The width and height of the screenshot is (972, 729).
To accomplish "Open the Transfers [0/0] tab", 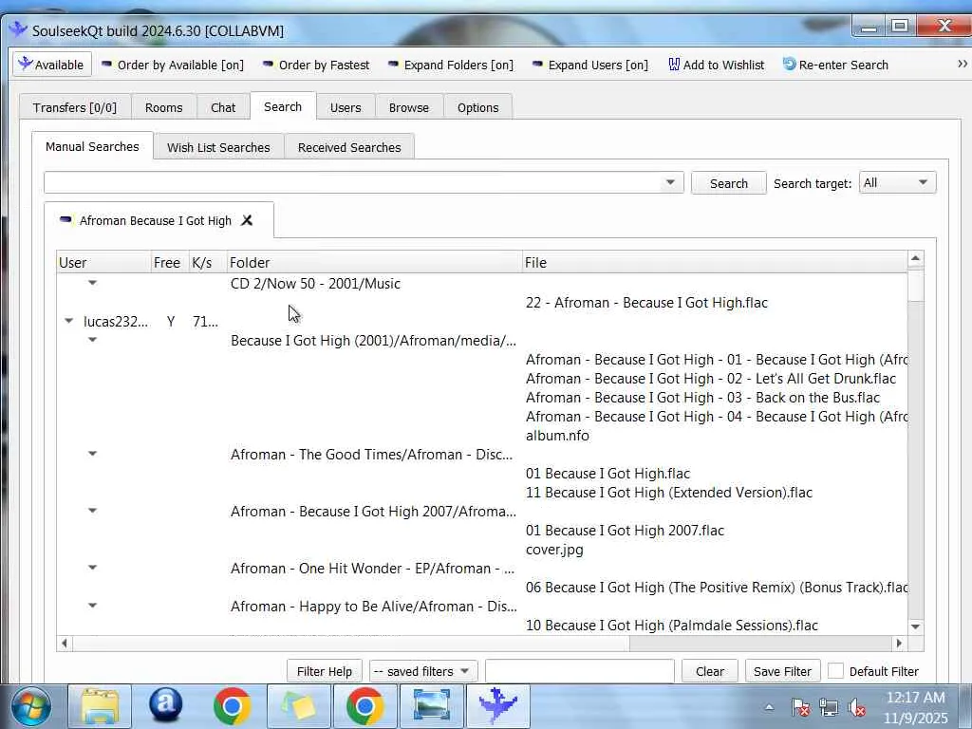I will pos(75,107).
